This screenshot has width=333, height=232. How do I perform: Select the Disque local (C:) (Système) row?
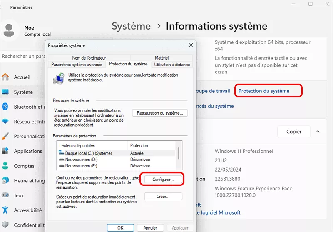pos(117,153)
